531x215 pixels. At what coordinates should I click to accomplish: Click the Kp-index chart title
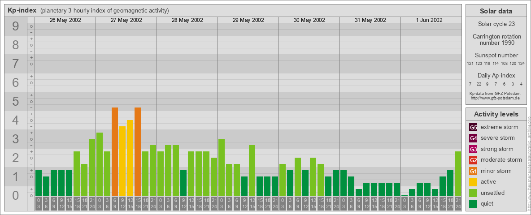point(22,10)
